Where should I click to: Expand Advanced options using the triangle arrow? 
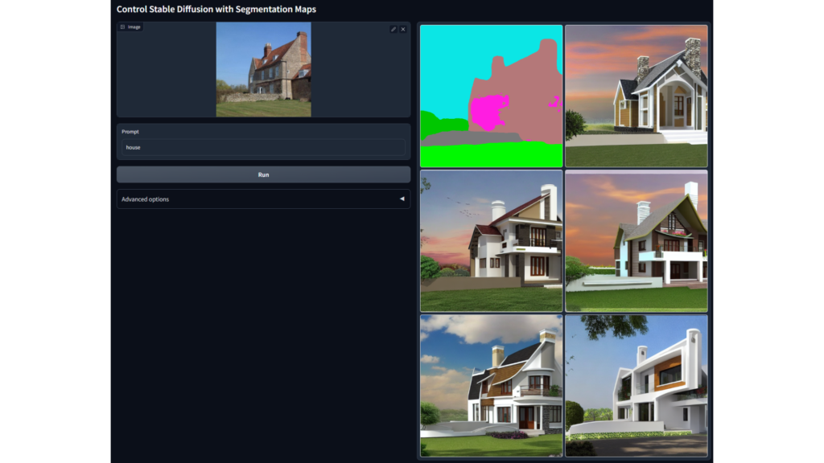(402, 199)
